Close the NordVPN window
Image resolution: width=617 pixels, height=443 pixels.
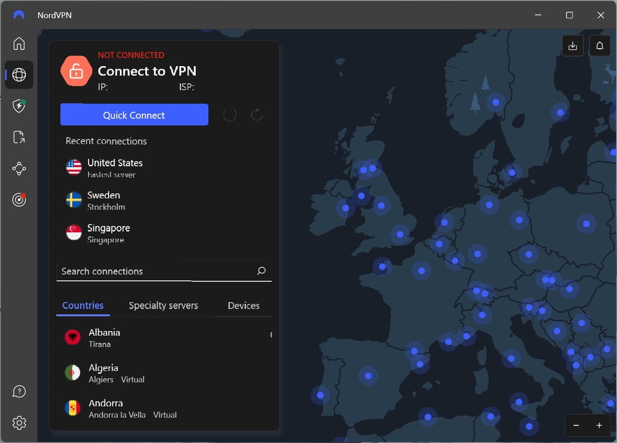601,15
